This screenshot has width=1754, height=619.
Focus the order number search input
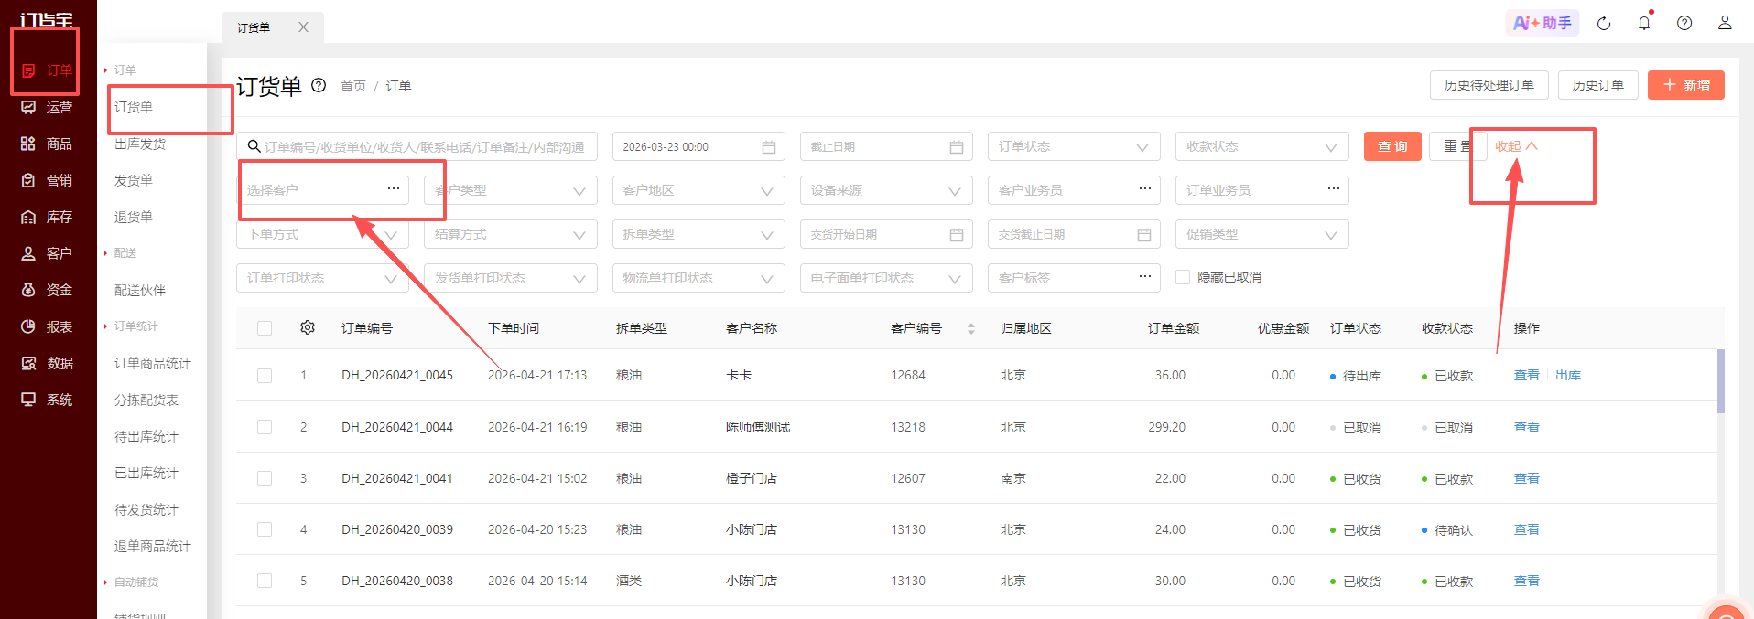pos(417,146)
